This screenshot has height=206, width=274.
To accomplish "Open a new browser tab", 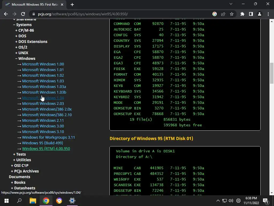I will coord(72,5).
